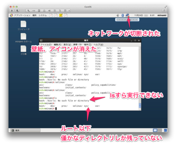Screen dimensions: 176x144
Task: Click the green zoom light of the CentOS window
Action: (x=16, y=7)
